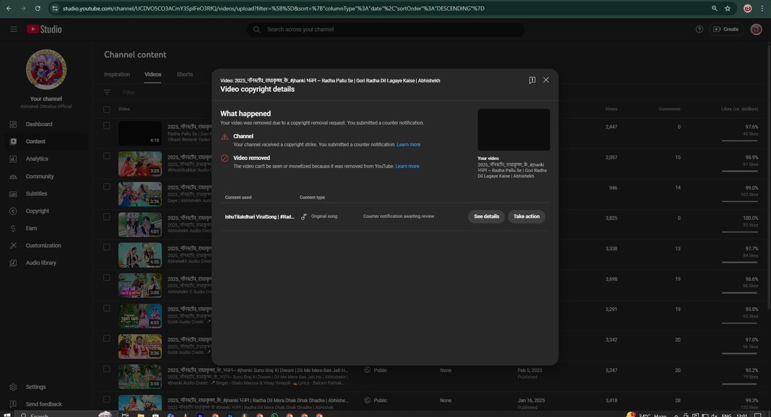Click the account avatar in Studio header
Screen dimensions: 771x417
[756, 30]
